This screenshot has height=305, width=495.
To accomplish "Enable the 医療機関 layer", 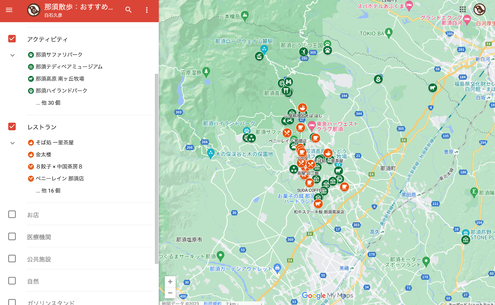I will 12,237.
